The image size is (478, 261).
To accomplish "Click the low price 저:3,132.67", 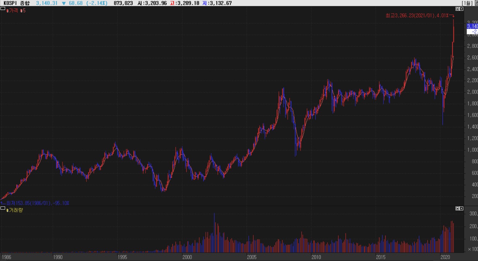I will 217,3.
